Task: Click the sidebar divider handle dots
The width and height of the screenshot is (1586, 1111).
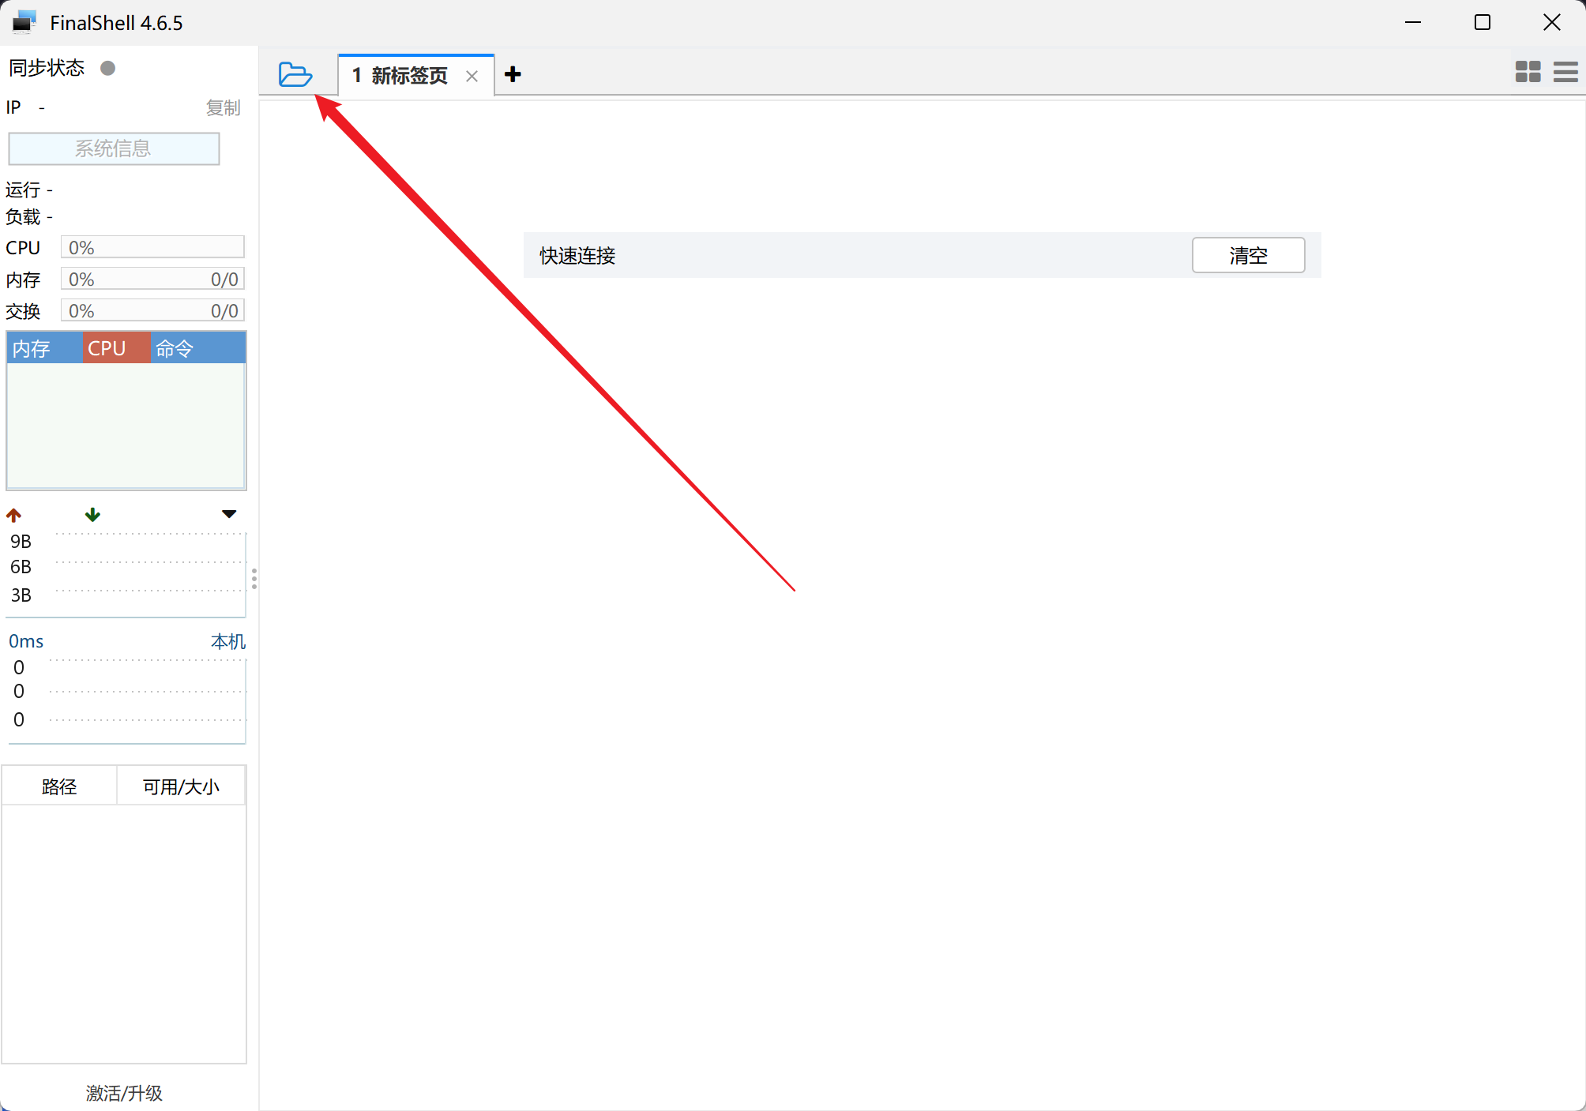Action: tap(254, 579)
